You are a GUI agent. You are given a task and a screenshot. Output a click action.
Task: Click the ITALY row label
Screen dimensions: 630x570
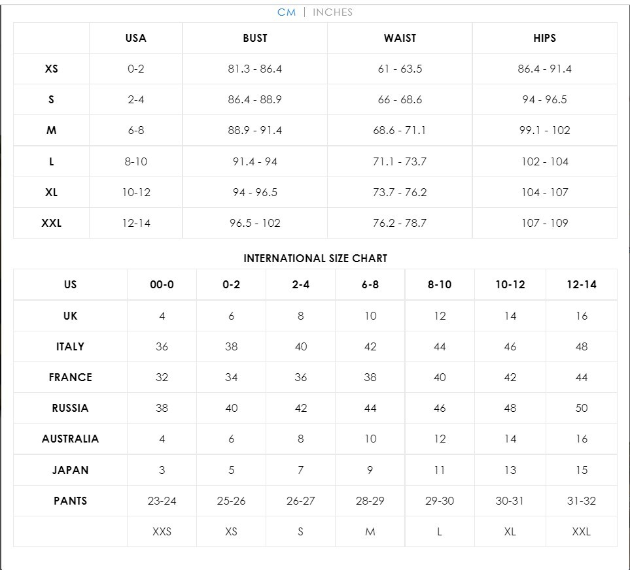click(x=70, y=346)
